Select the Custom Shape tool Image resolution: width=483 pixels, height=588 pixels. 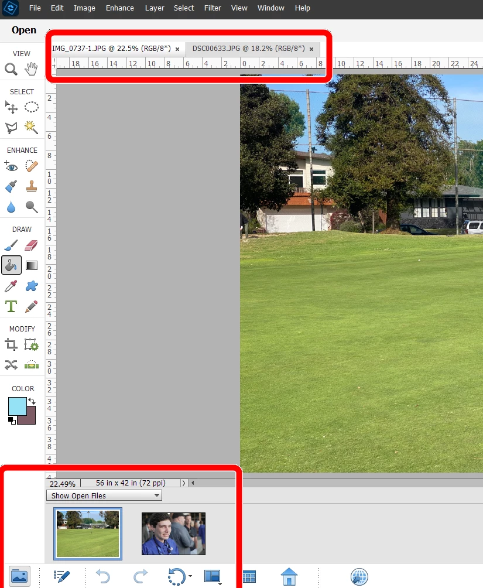click(x=31, y=286)
